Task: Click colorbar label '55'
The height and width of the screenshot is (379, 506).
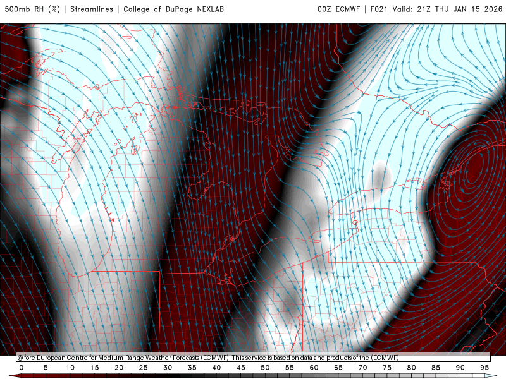Action: [x=290, y=368]
